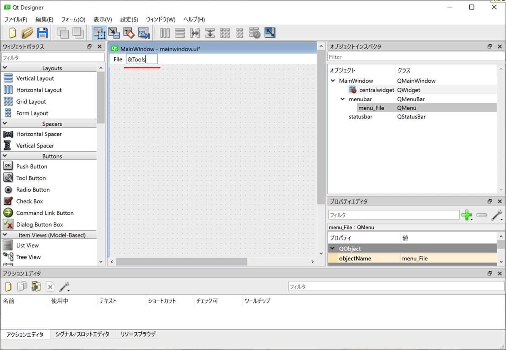Switch to シグナル/スロットエディタ tab
This screenshot has width=506, height=350.
82,334
